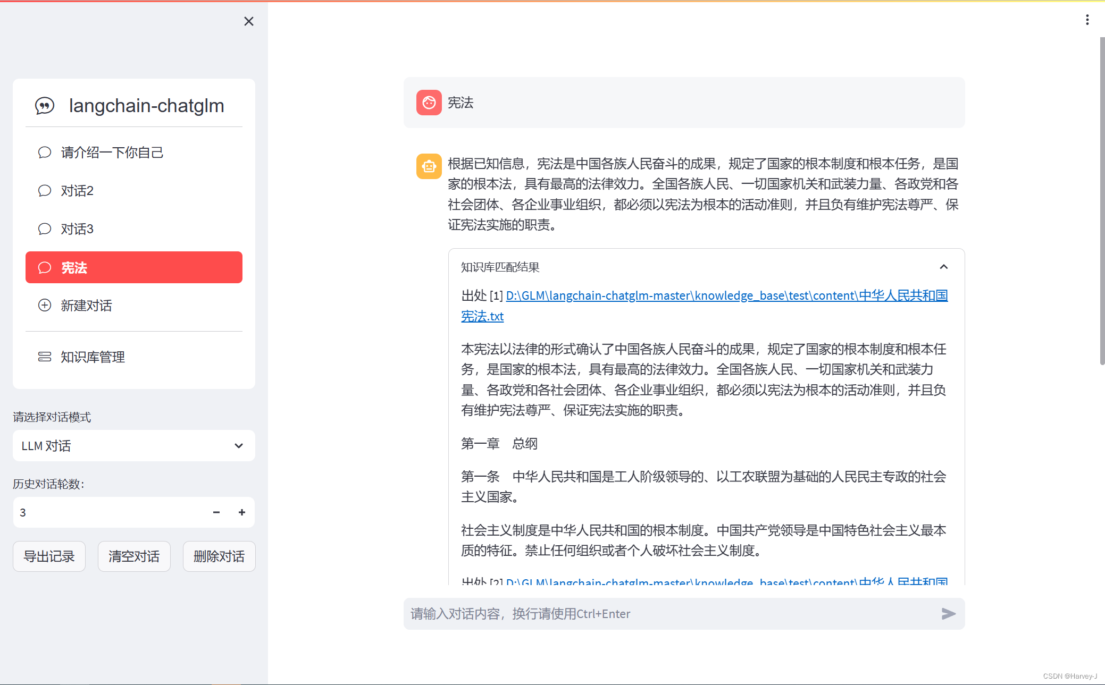The height and width of the screenshot is (685, 1105).
Task: Click the user avatar beside 宪法 message
Action: pyautogui.click(x=429, y=103)
